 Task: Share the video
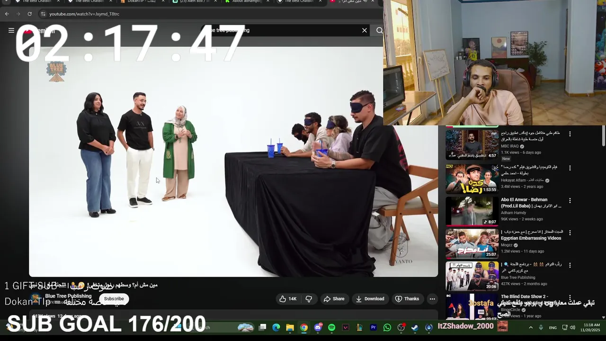coord(334,299)
